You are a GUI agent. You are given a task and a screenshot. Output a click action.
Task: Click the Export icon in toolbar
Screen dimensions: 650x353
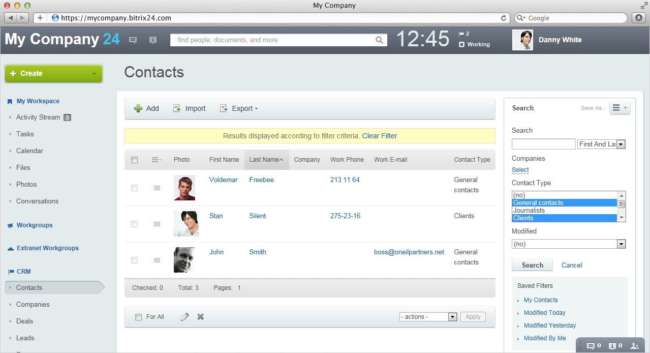(x=223, y=108)
